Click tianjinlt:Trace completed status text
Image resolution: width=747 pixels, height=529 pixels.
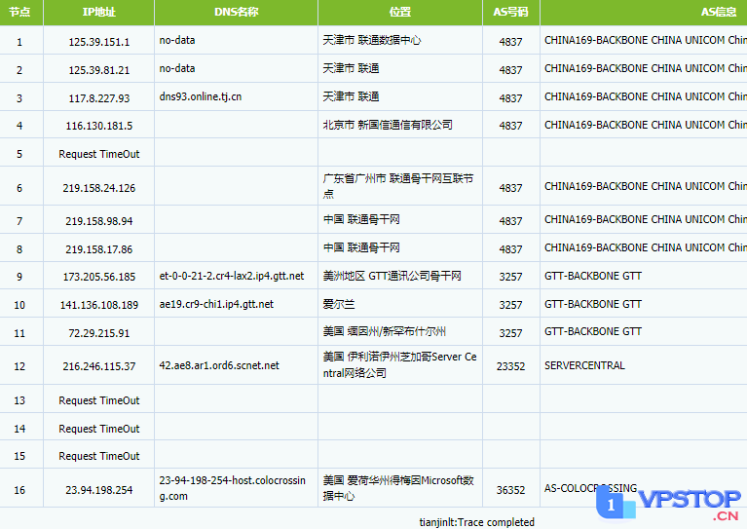tap(477, 522)
